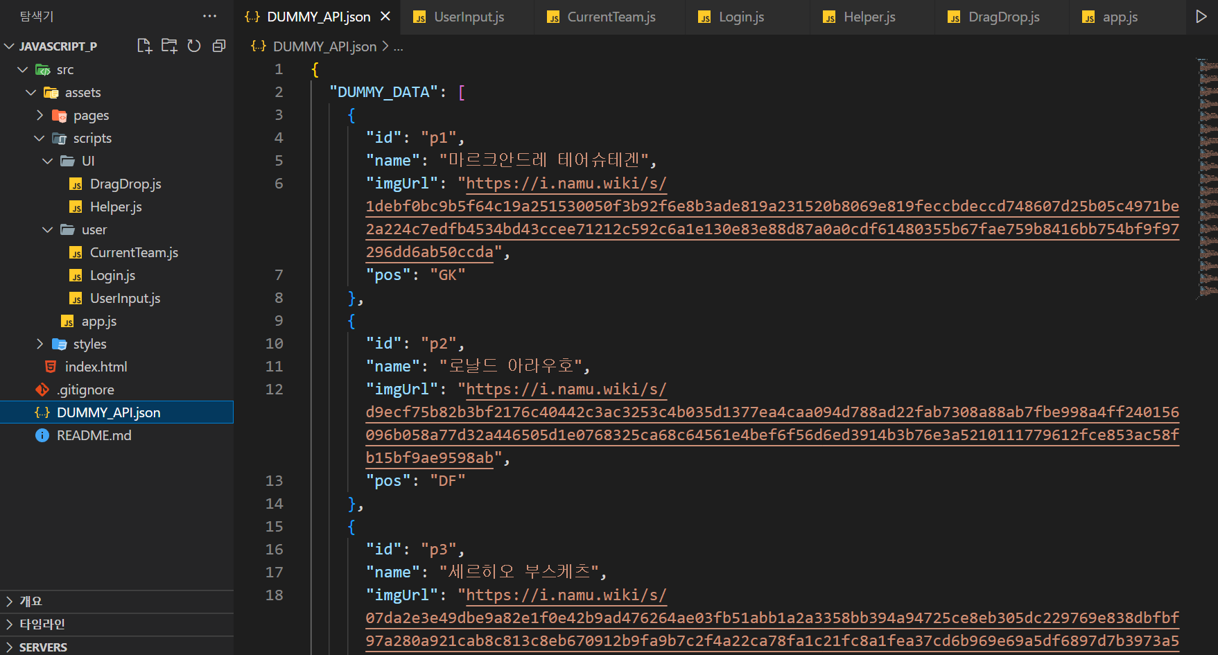Click the JS icon of Helper.js in tree
Screen dimensions: 1218x655
tap(76, 207)
